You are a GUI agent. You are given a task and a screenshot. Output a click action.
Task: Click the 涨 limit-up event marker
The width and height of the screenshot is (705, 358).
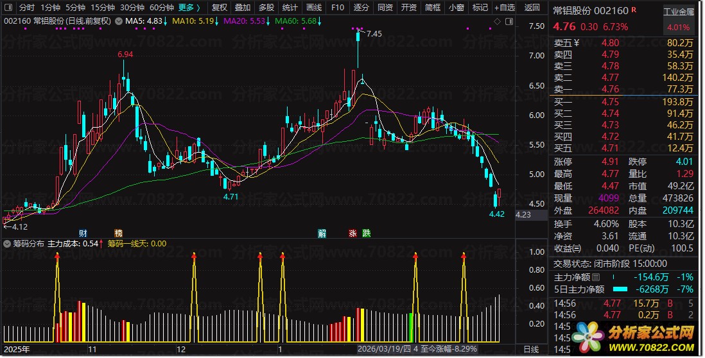point(352,233)
